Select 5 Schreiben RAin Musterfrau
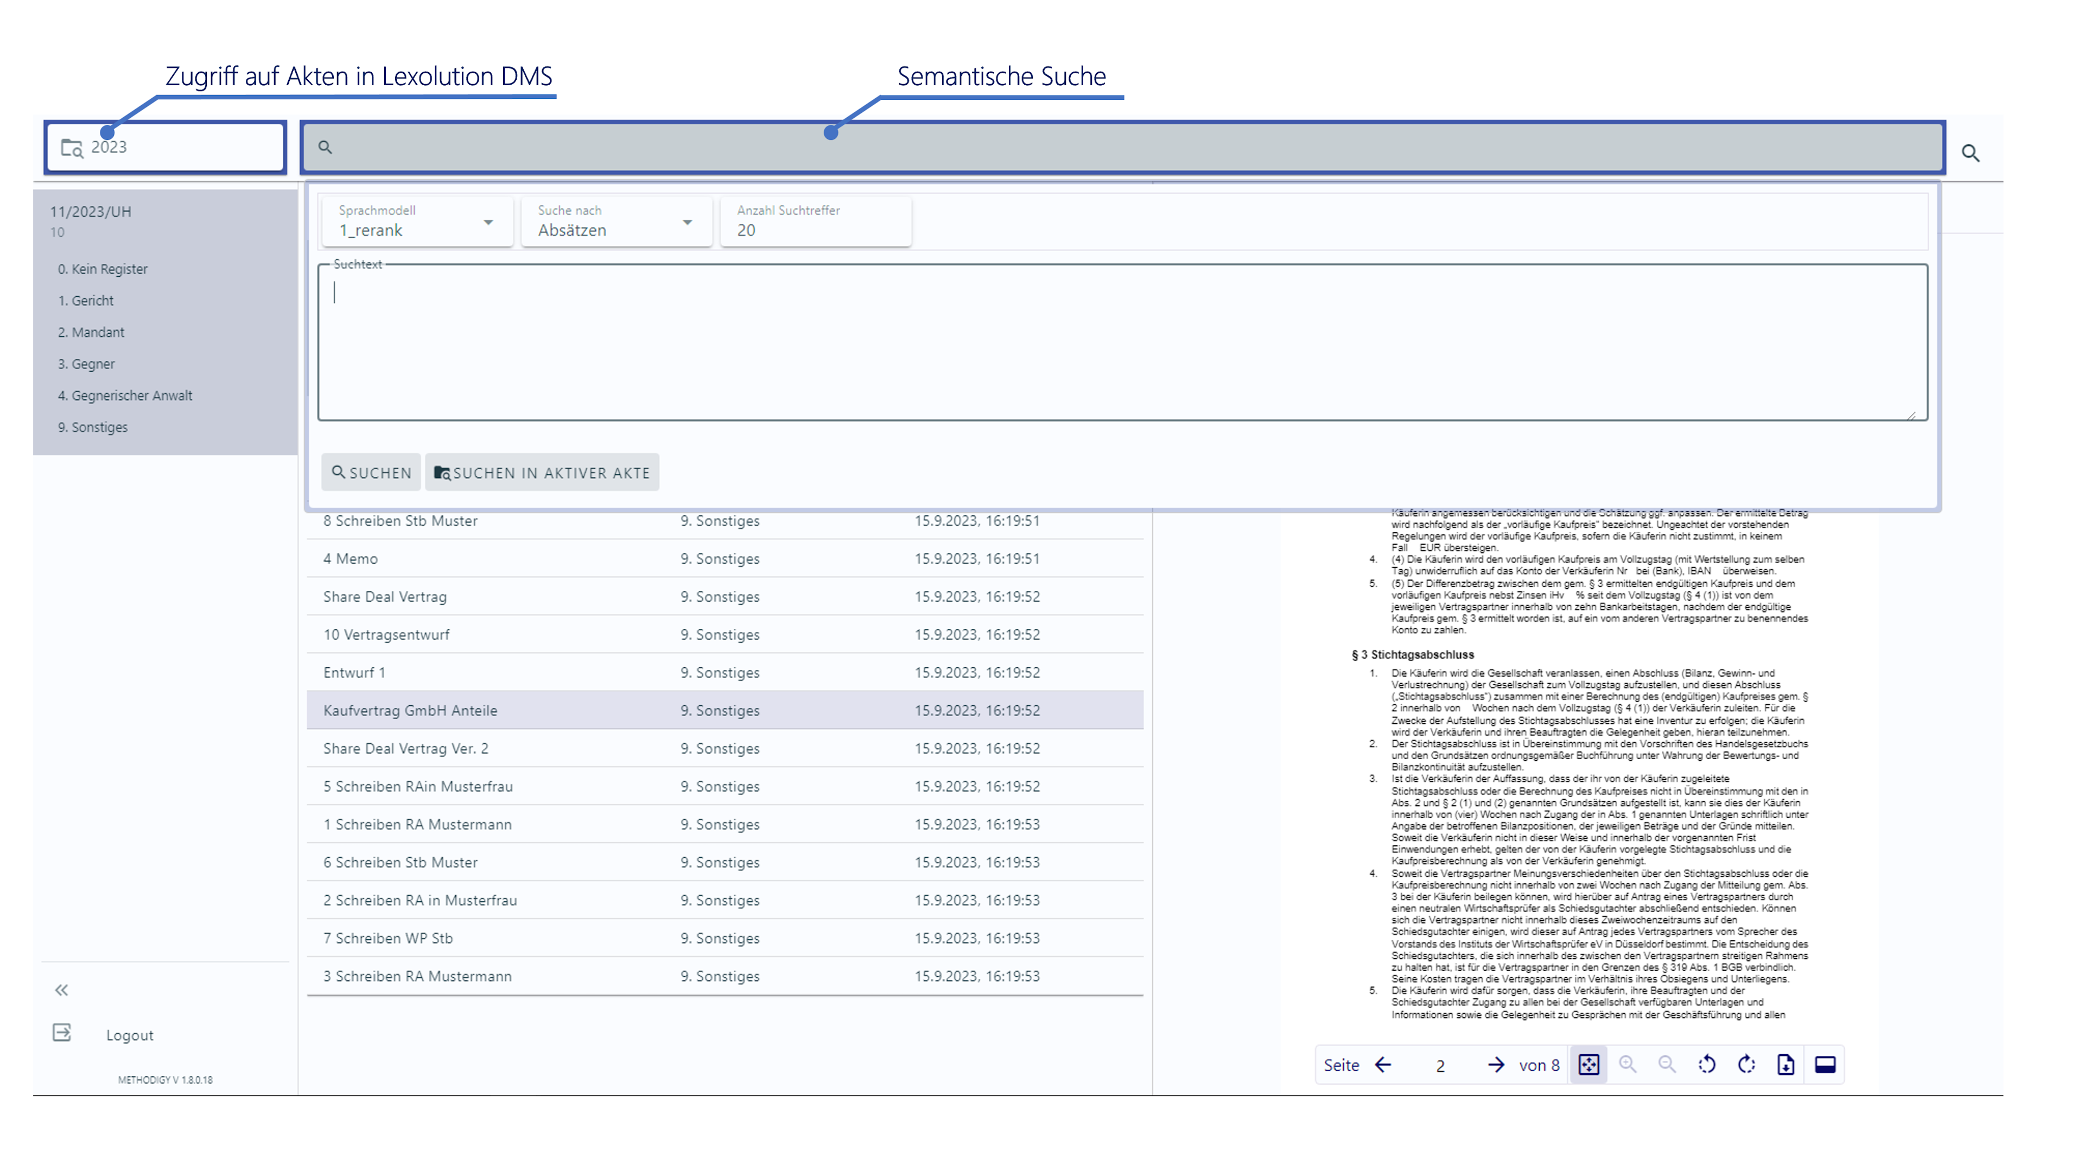The image size is (2084, 1172). tap(725, 787)
